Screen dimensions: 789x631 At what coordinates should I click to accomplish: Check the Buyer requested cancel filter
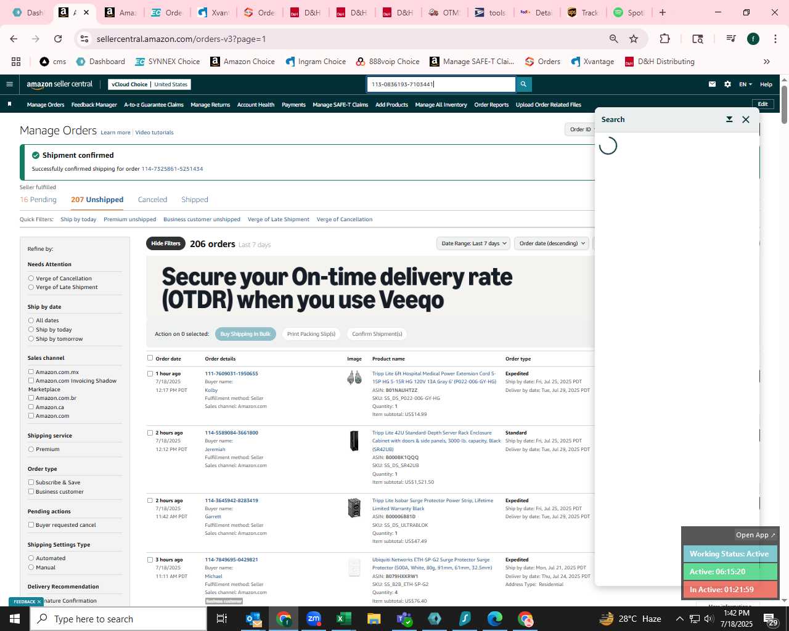point(31,525)
